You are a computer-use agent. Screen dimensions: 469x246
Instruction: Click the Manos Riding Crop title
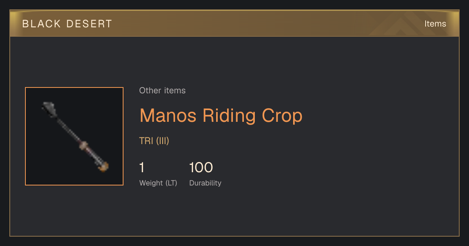(x=221, y=116)
